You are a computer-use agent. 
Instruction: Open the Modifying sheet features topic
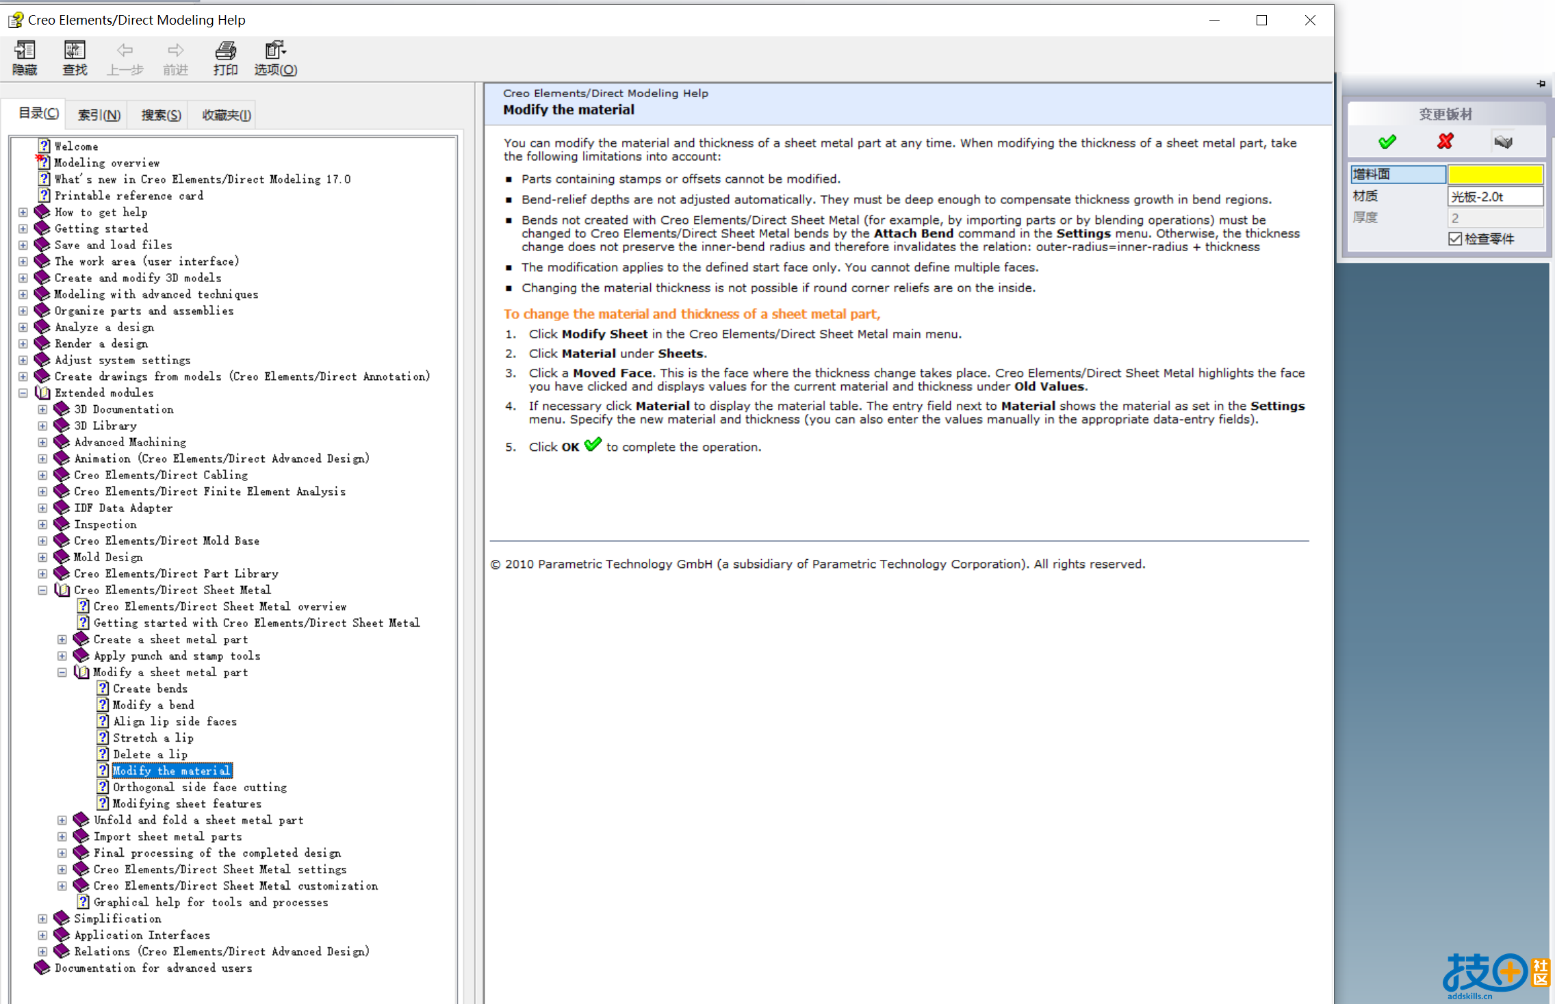[x=187, y=803]
